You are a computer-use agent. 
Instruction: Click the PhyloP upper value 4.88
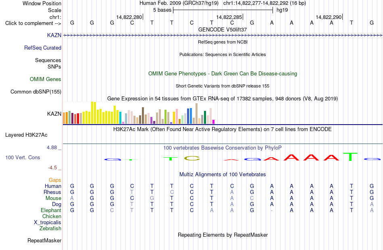tap(52, 148)
